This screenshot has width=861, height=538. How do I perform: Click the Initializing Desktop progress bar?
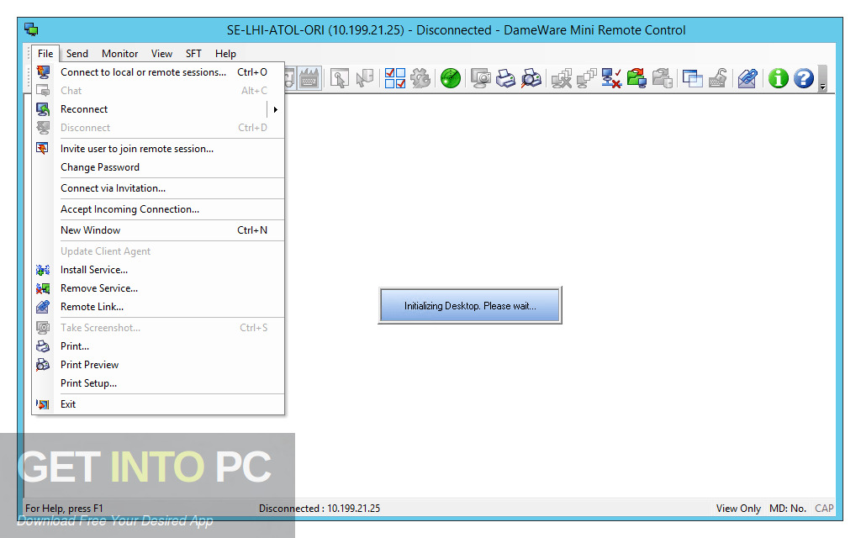469,304
